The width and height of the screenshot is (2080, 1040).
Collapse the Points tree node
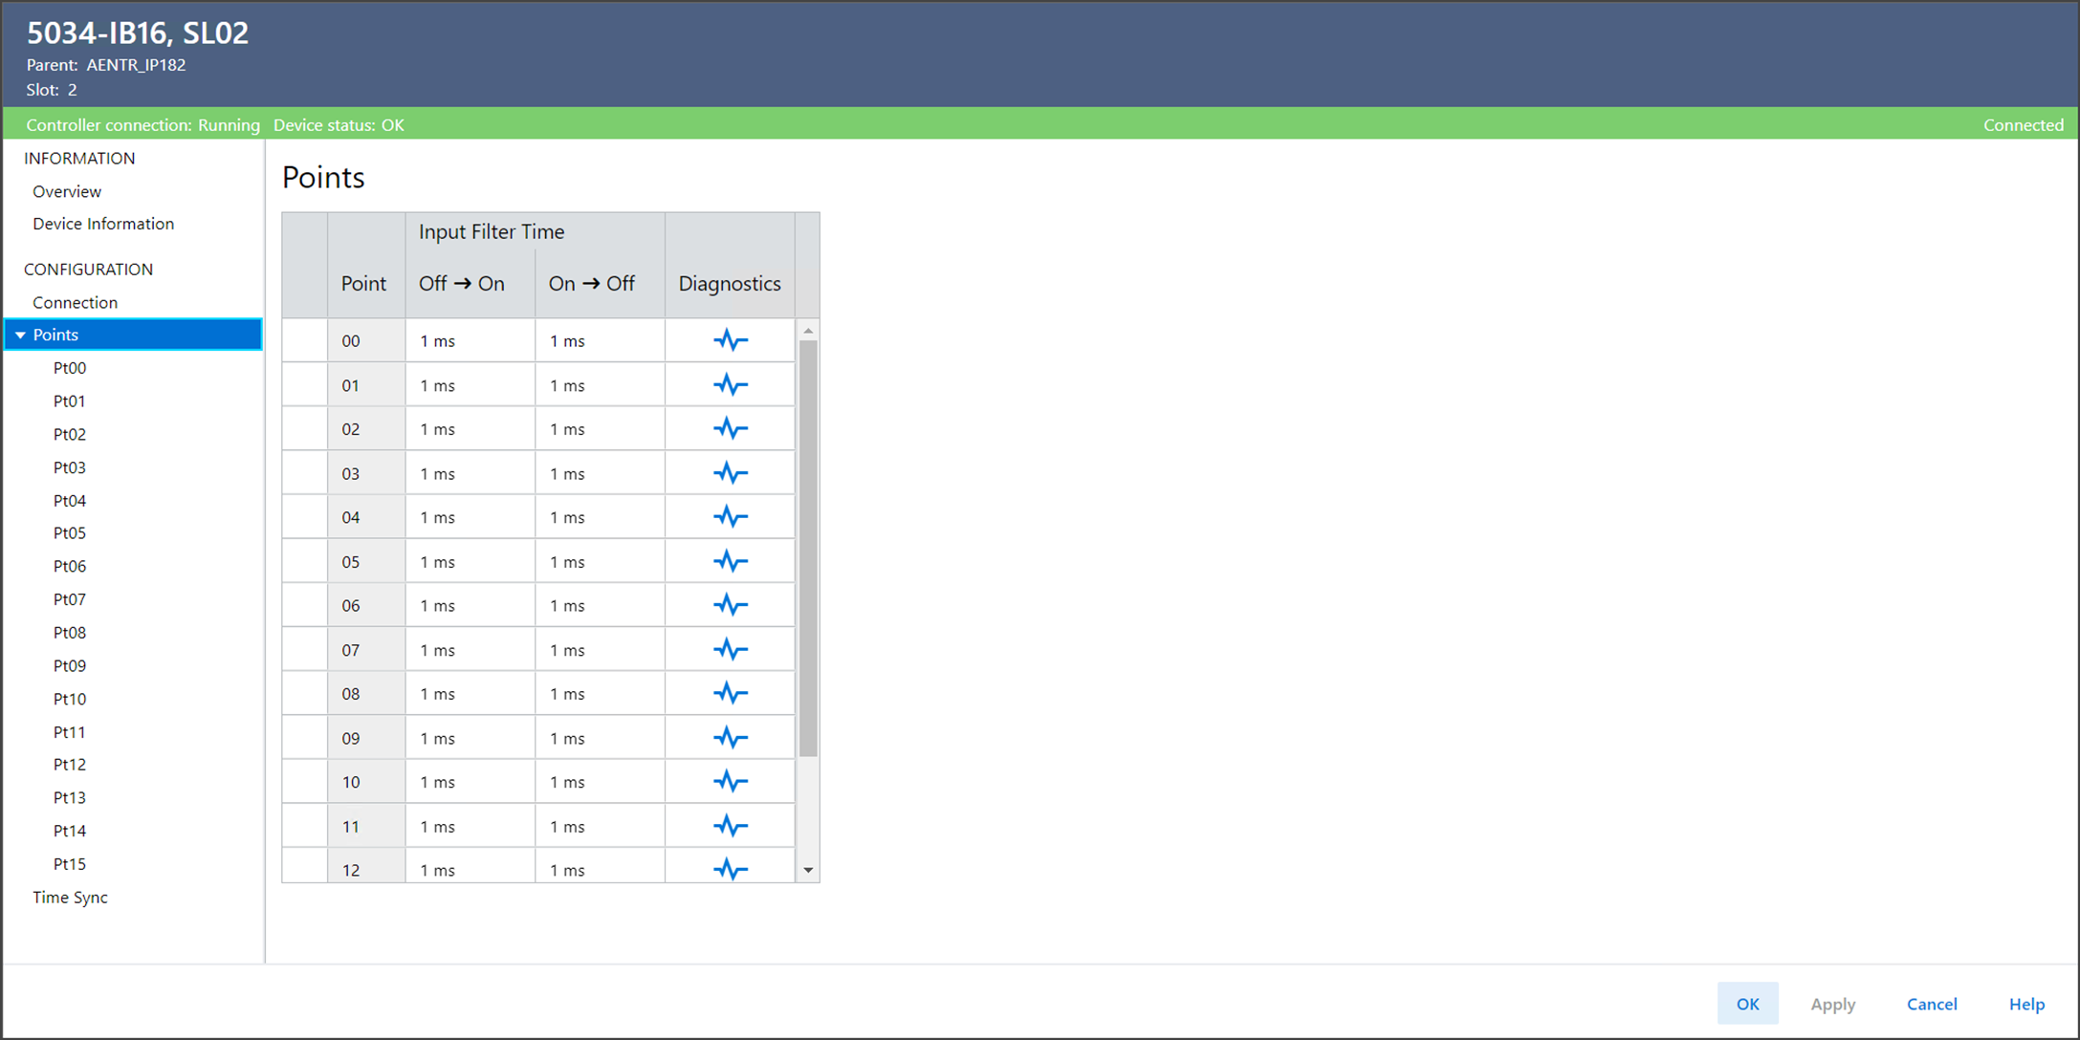click(20, 336)
